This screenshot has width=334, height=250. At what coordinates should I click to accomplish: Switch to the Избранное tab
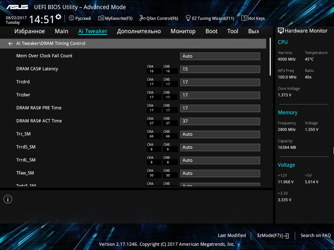[30, 31]
